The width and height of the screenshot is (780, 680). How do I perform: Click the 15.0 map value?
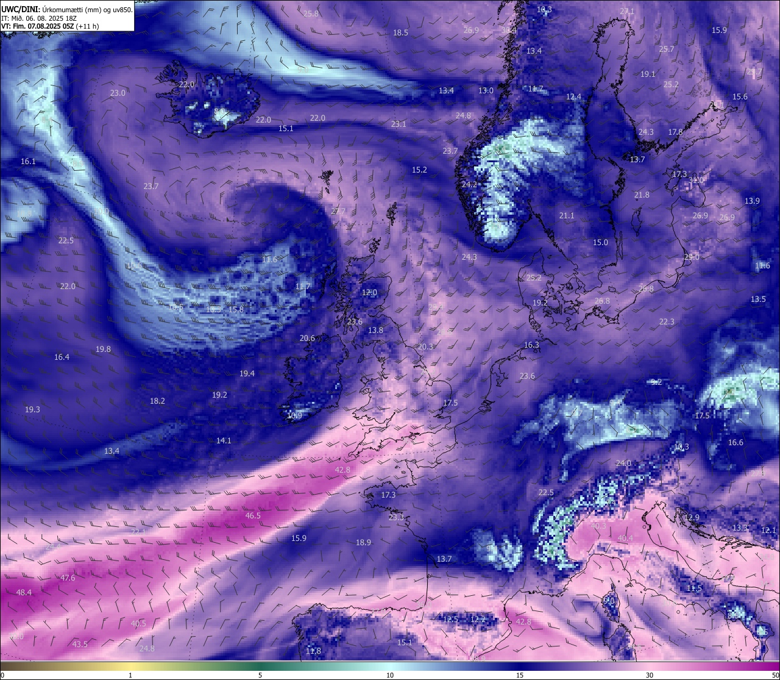[x=600, y=242]
